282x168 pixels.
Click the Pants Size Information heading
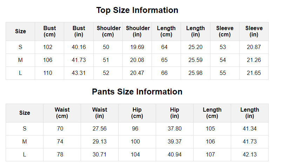click(137, 92)
